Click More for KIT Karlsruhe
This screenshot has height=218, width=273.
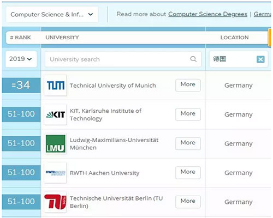188,114
